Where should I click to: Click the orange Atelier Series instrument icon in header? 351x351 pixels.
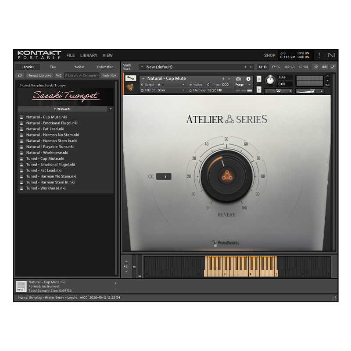130,87
